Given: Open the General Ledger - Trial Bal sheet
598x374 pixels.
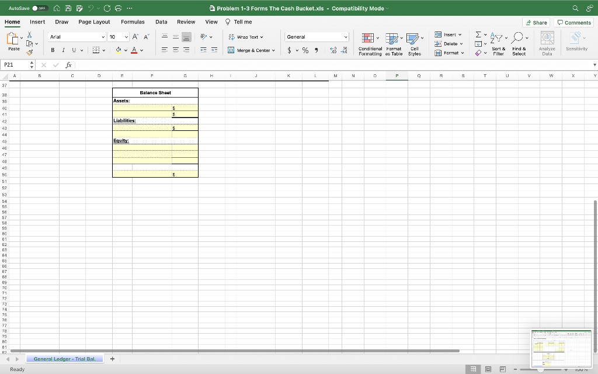Looking at the screenshot, I should point(64,358).
